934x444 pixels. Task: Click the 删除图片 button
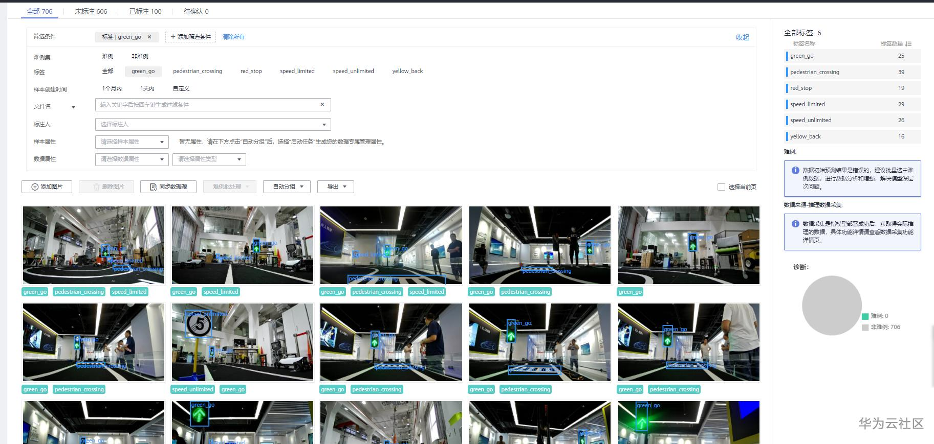(x=106, y=186)
